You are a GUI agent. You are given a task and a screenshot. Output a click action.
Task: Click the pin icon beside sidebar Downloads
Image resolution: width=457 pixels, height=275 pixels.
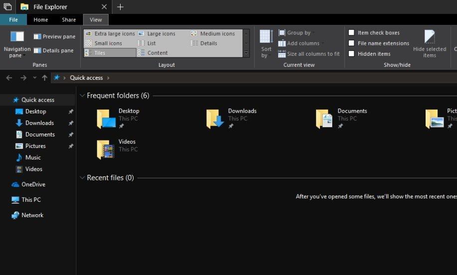coord(71,123)
